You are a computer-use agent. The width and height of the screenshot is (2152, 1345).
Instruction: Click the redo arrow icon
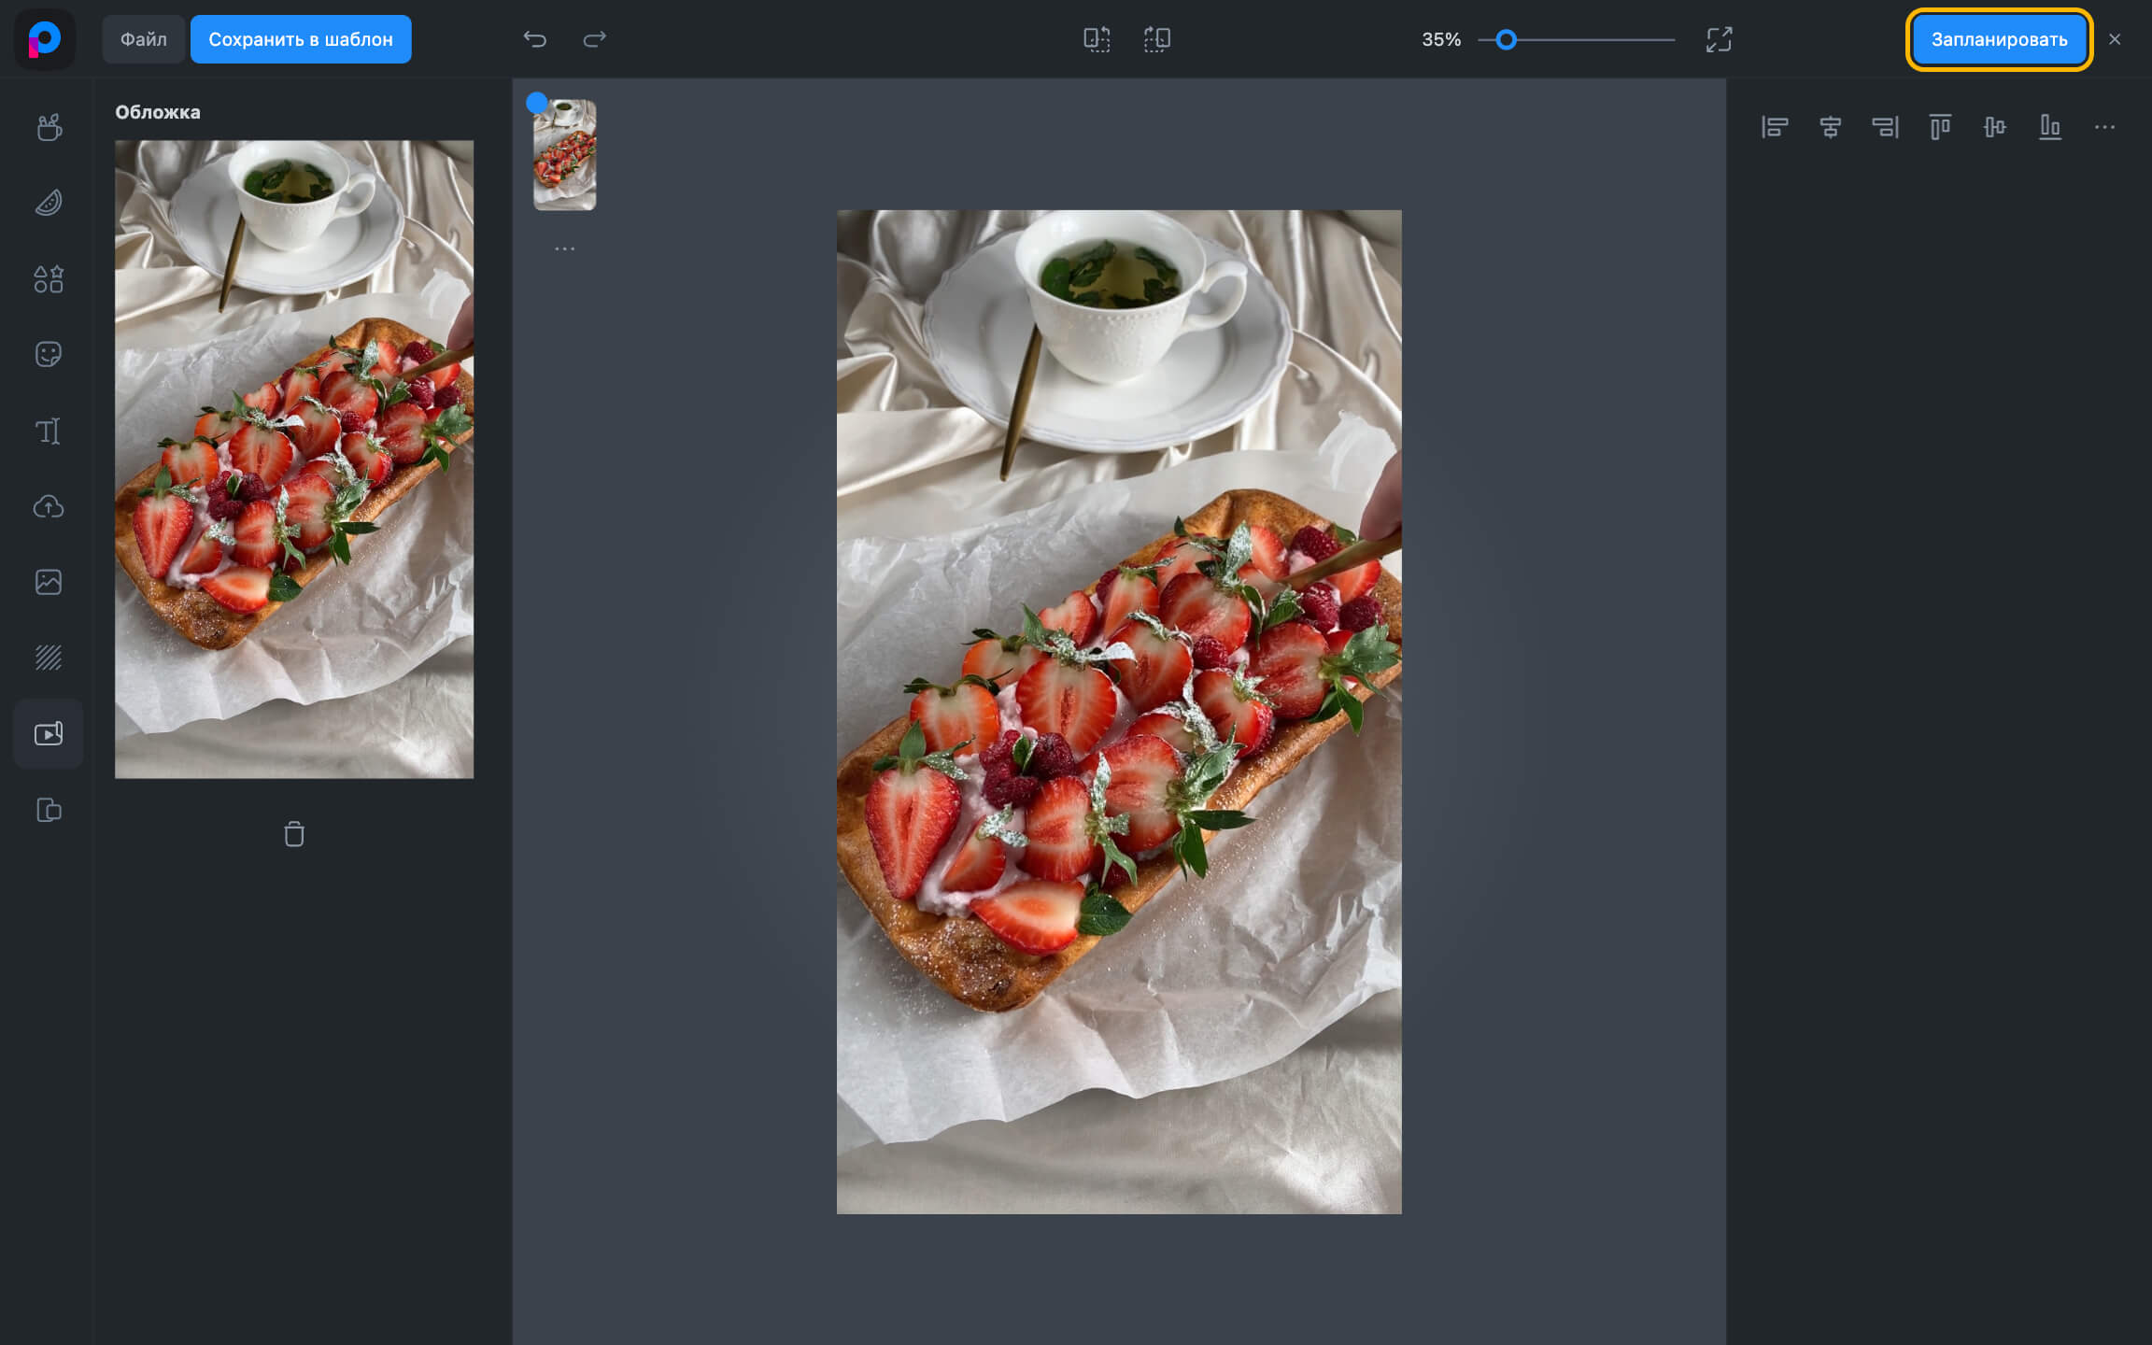pos(595,39)
